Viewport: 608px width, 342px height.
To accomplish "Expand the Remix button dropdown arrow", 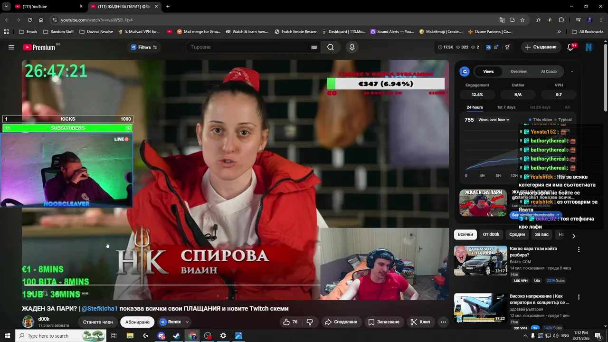I will 187,322.
